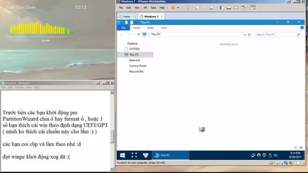Click the green circle tray icon
The width and height of the screenshot is (308, 173).
coord(259,155)
